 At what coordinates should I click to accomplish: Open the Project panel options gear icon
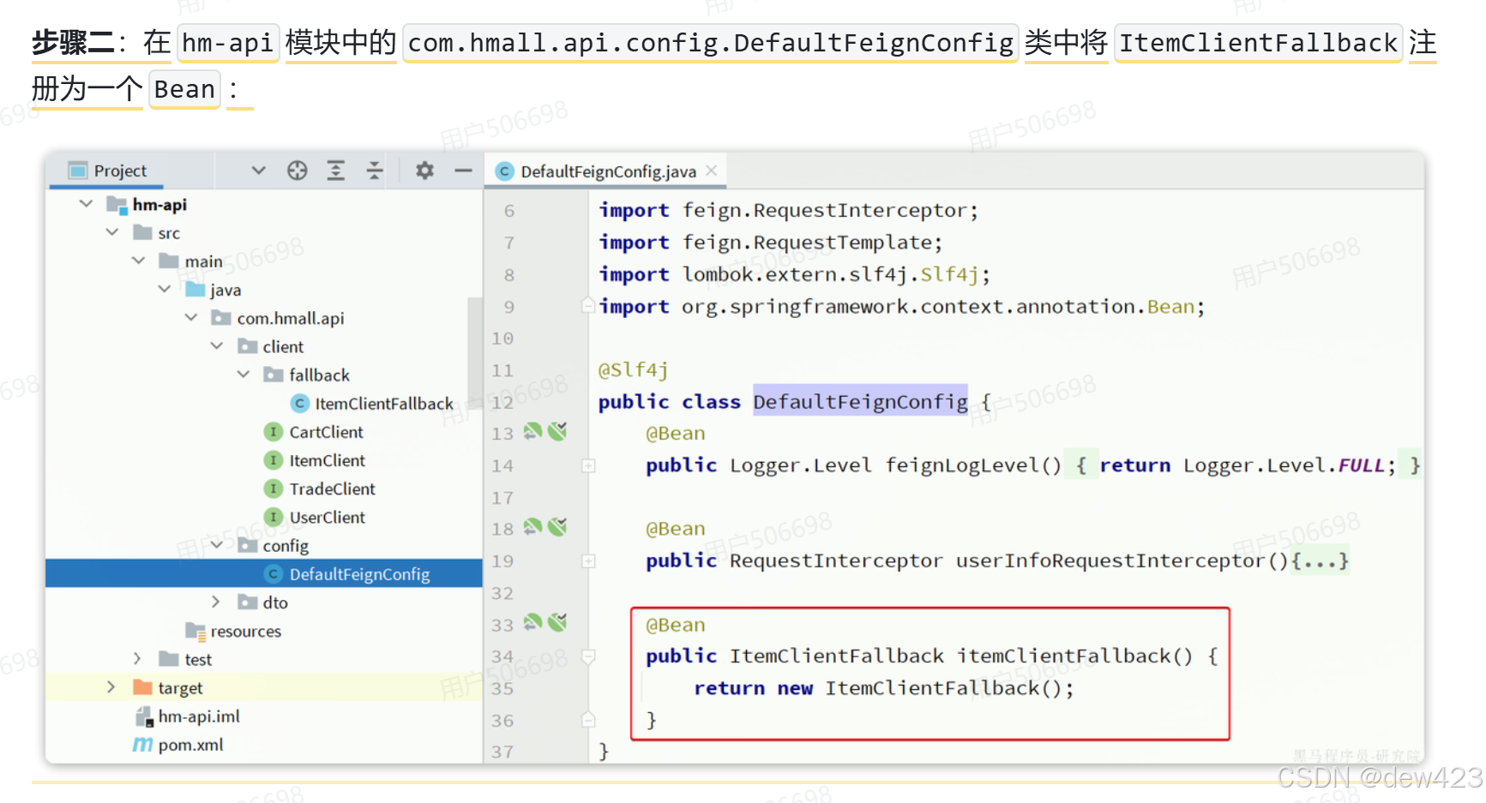tap(424, 171)
